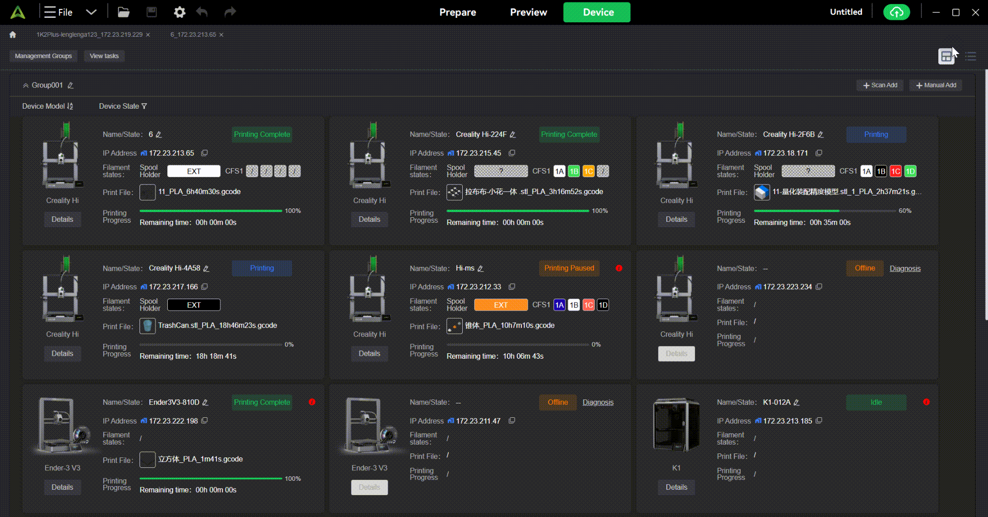Open the folder icon in the top toolbar

tap(124, 12)
